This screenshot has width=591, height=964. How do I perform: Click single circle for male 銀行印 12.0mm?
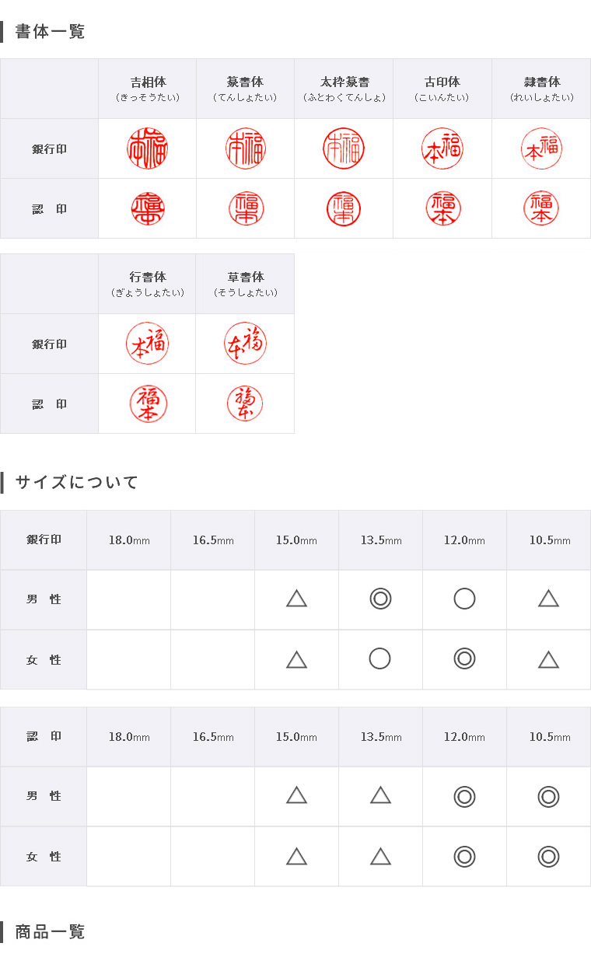464,599
